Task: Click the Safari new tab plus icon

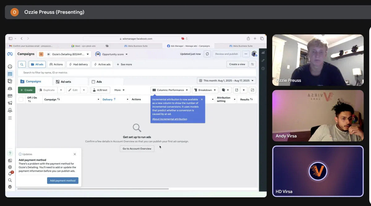Action: (x=255, y=39)
